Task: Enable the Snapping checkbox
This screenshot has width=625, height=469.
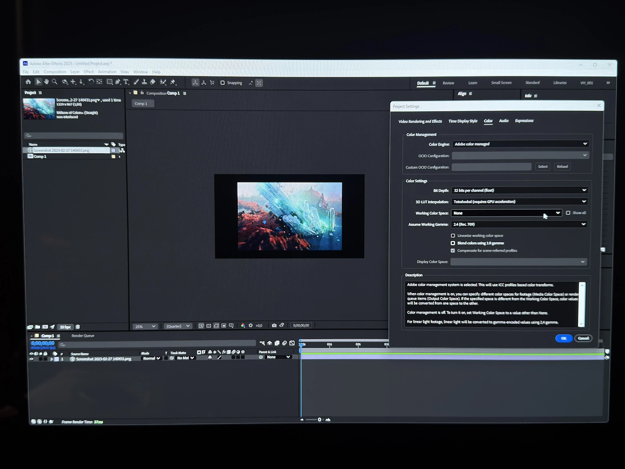Action: click(x=223, y=83)
